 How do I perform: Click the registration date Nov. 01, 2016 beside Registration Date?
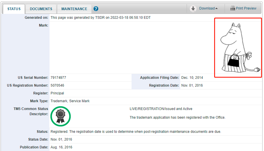192,85
